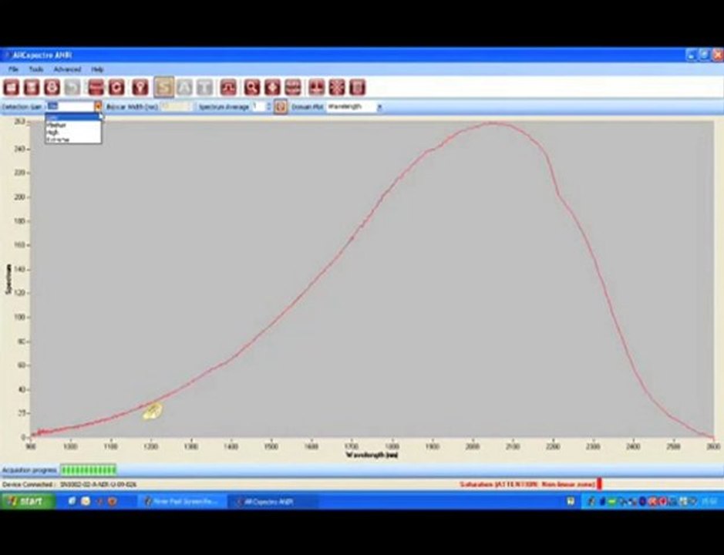This screenshot has height=555, width=724.
Task: Choose Extreme in the gain list
Action: pyautogui.click(x=73, y=140)
